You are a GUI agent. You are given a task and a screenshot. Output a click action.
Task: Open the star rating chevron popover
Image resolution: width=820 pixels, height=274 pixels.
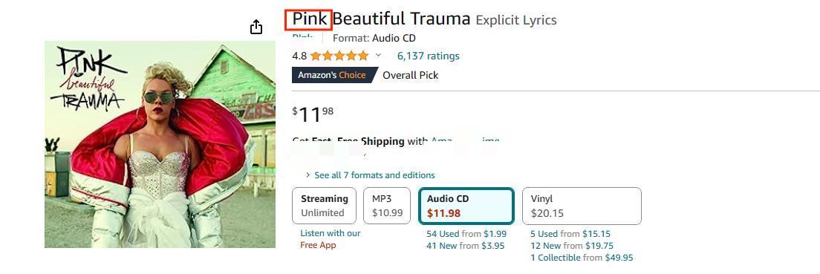point(379,56)
